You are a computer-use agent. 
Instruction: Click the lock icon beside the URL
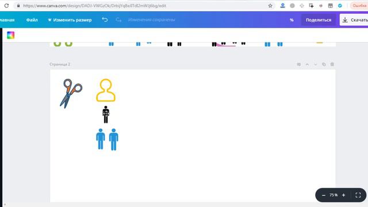coord(18,6)
